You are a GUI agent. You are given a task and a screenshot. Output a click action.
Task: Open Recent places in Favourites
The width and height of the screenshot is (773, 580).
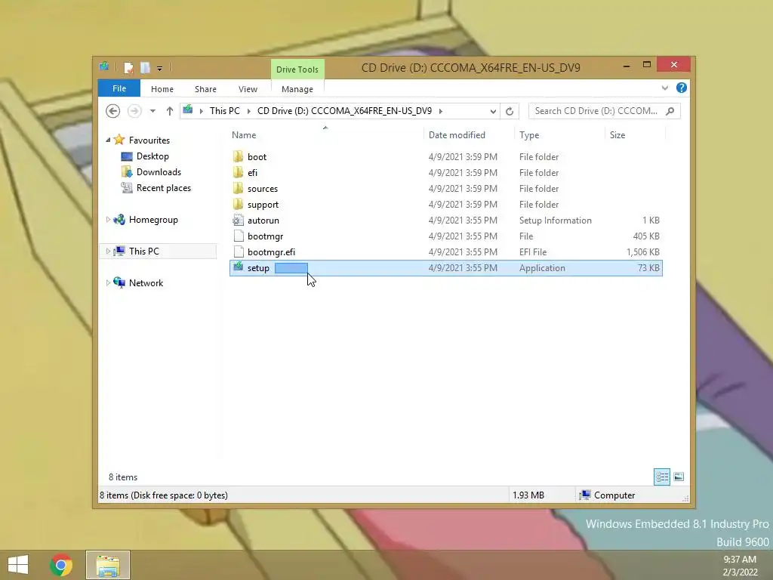(163, 188)
